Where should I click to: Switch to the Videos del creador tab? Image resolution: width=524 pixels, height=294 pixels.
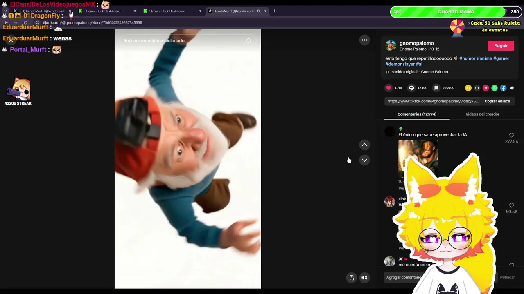(x=482, y=114)
